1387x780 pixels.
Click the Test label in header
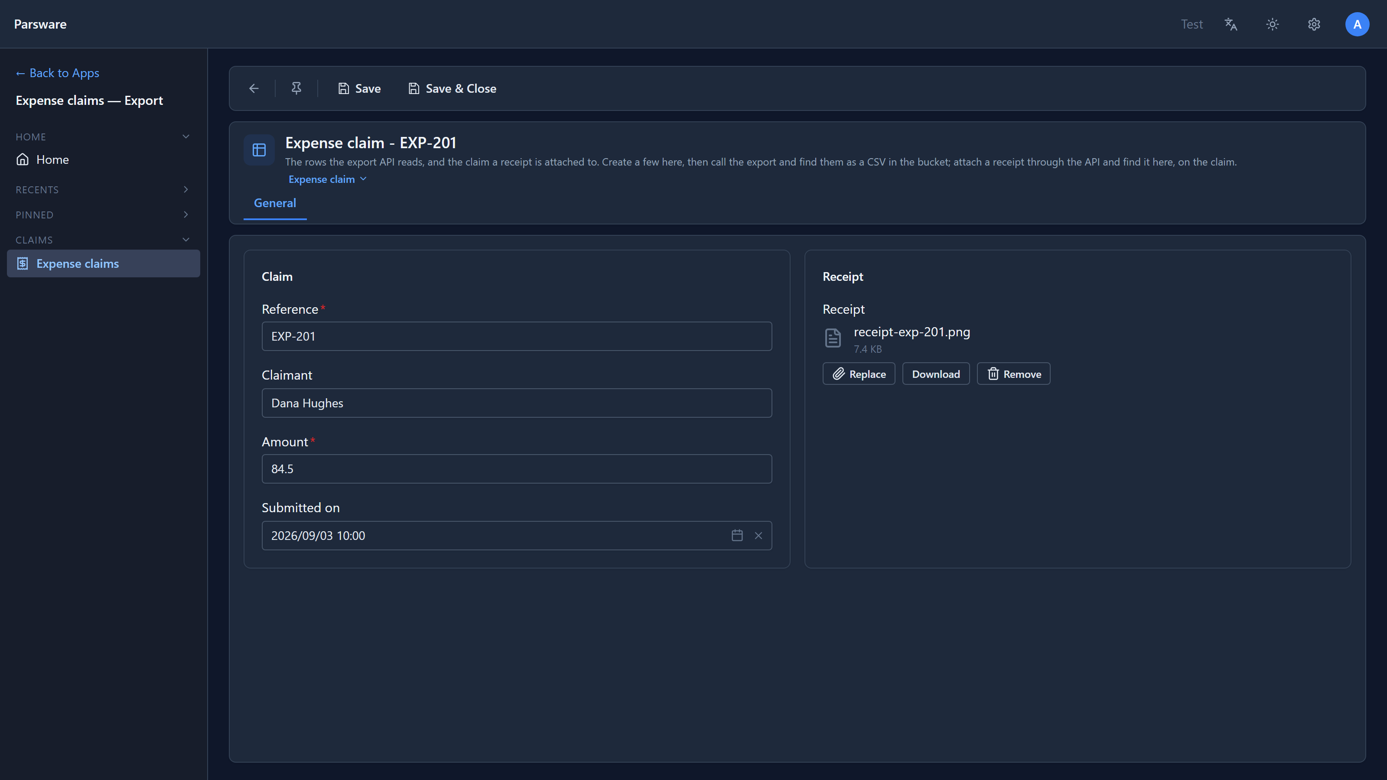[x=1192, y=24]
